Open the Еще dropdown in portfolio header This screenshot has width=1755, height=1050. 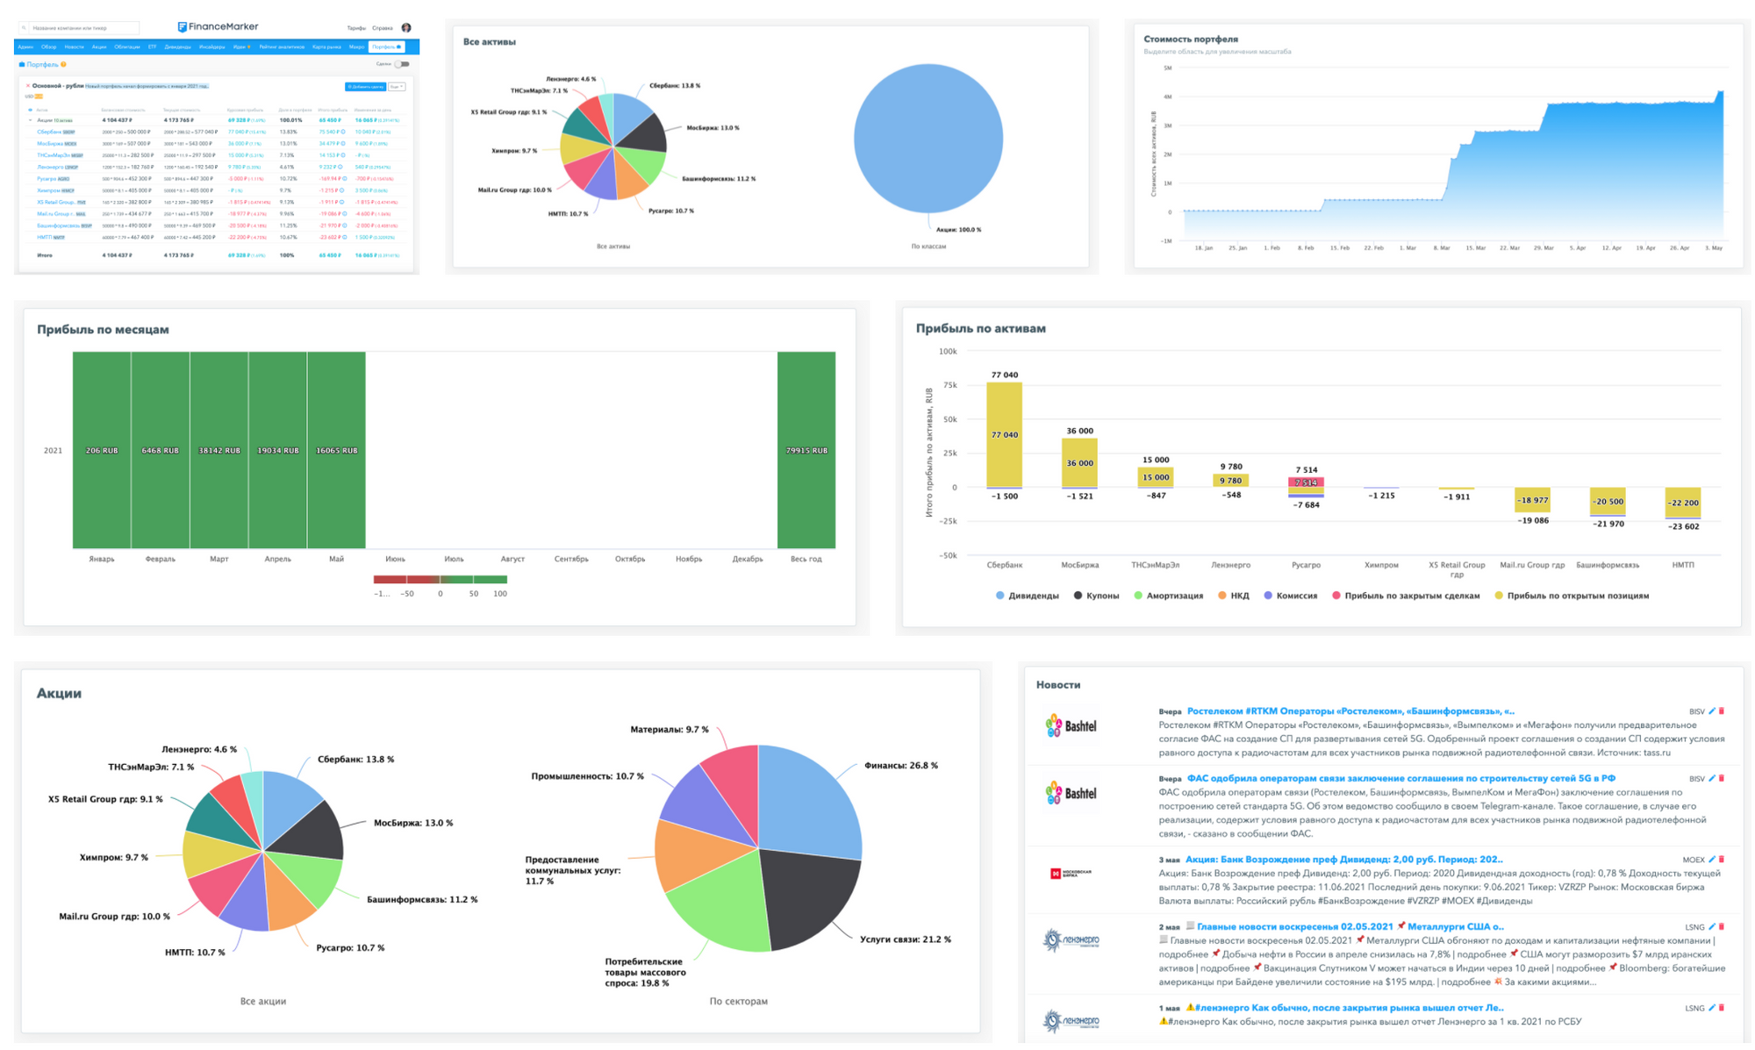click(x=397, y=87)
